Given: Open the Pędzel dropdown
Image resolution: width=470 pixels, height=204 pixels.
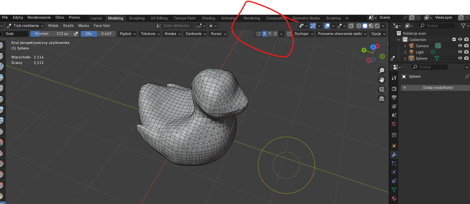Looking at the screenshot, I should click(128, 34).
